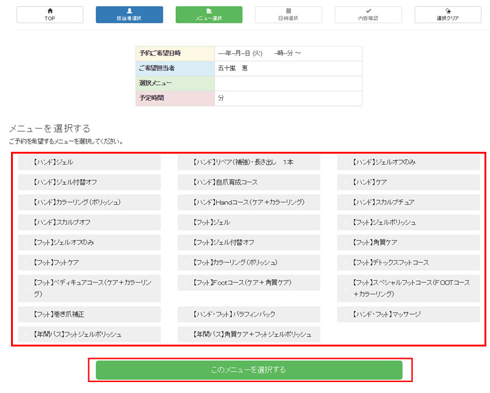Choose 【フット】デトックスフットコース
490x393 pixels.
[x=408, y=263]
